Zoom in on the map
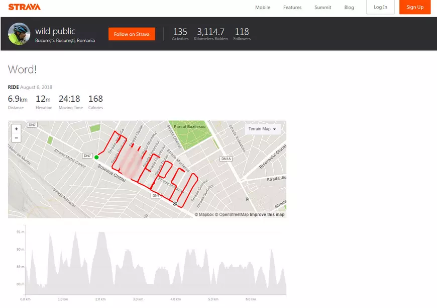The image size is (437, 308). tap(16, 129)
